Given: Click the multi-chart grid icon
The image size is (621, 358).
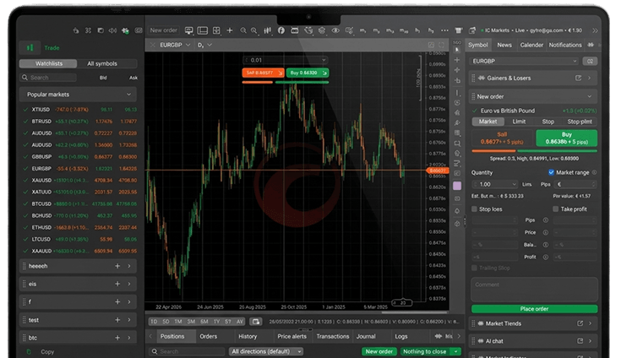Looking at the screenshot, I should click(x=216, y=30).
